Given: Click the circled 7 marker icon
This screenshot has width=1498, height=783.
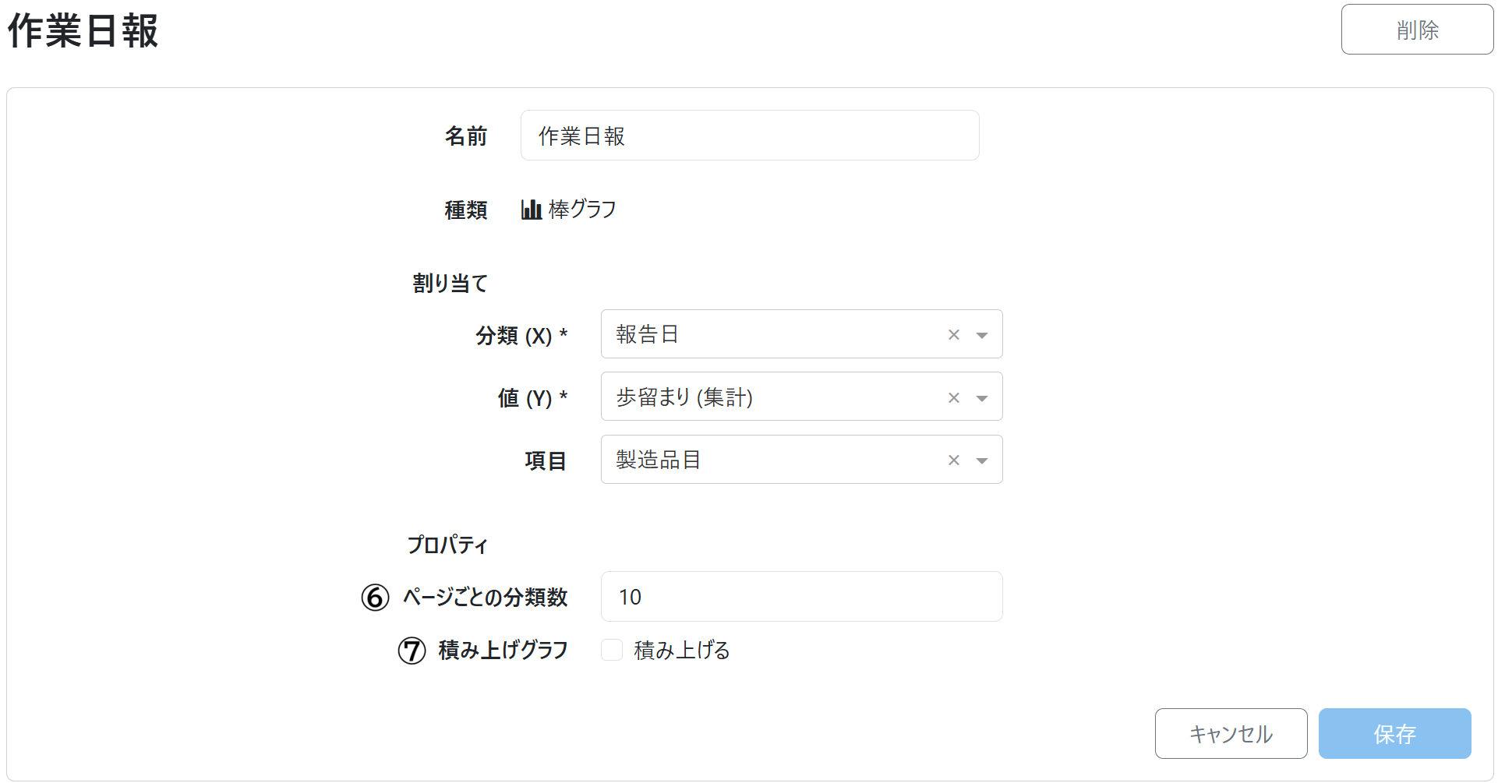Looking at the screenshot, I should (x=412, y=651).
